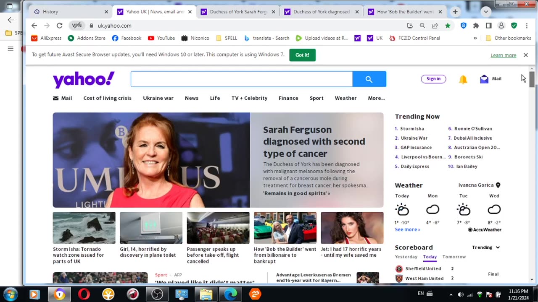Reload the current page
538x302 pixels.
pyautogui.click(x=60, y=26)
